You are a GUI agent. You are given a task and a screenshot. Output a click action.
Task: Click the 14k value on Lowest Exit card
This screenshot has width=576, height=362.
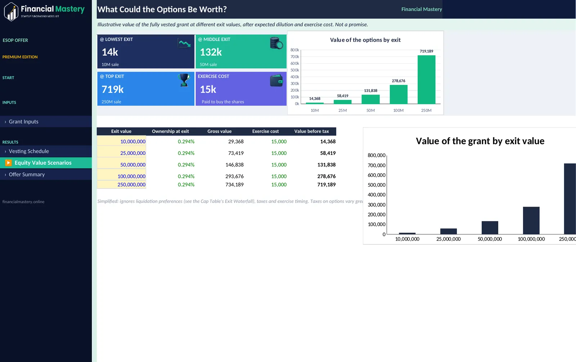click(x=110, y=52)
